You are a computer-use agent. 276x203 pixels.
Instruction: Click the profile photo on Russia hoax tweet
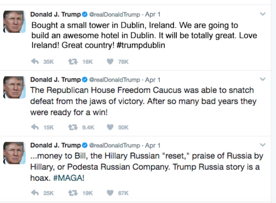point(14,152)
